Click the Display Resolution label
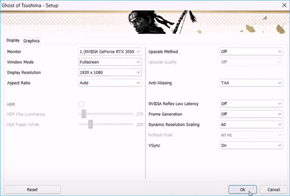 [x=24, y=73]
